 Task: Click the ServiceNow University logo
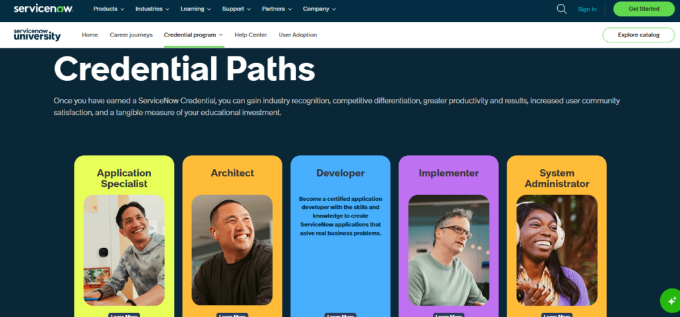tap(37, 34)
